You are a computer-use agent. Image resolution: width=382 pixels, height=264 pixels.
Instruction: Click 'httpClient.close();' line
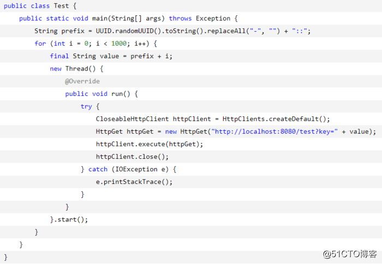pyautogui.click(x=132, y=157)
